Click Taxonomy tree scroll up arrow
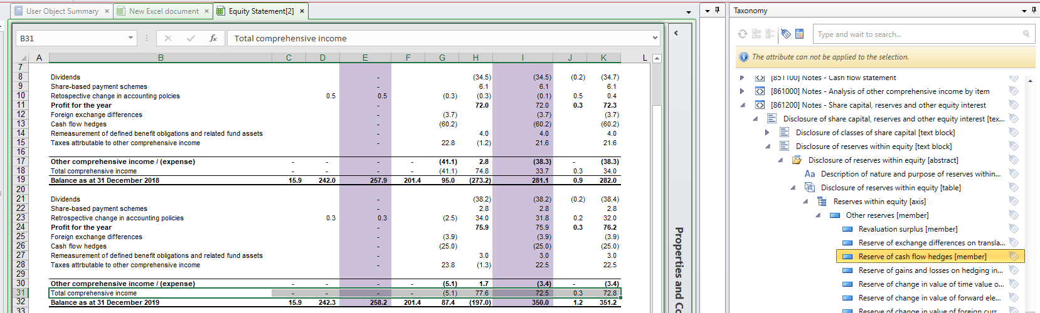The height and width of the screenshot is (313, 1040). 1031,81
